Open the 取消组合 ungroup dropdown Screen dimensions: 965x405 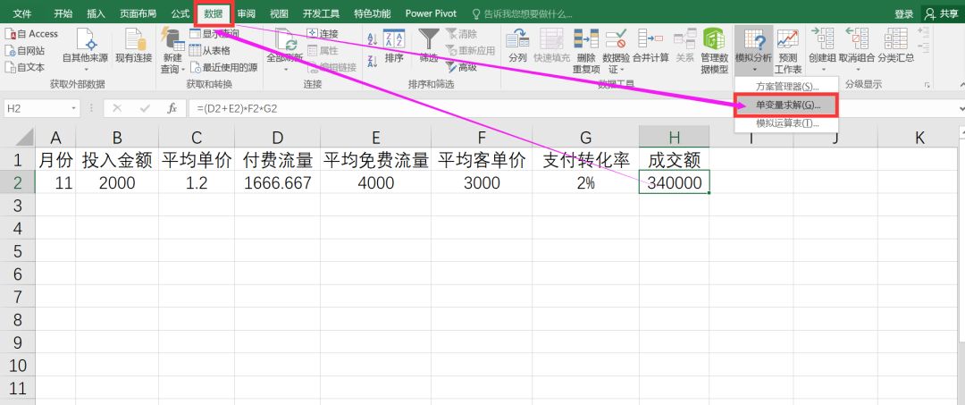coord(856,50)
